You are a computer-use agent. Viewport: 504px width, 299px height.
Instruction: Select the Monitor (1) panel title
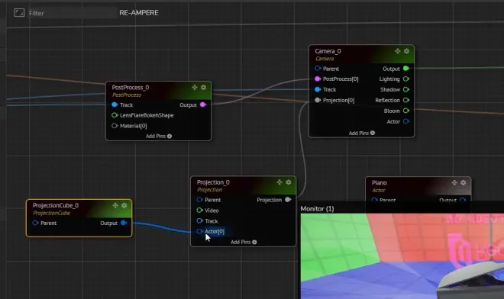pos(317,209)
